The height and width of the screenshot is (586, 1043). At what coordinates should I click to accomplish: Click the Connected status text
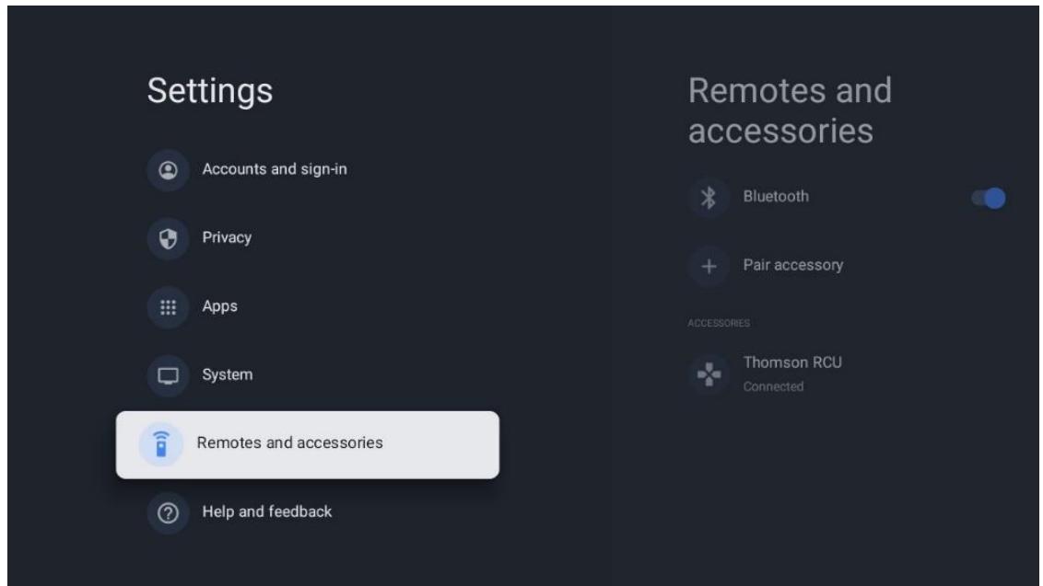pyautogui.click(x=773, y=386)
